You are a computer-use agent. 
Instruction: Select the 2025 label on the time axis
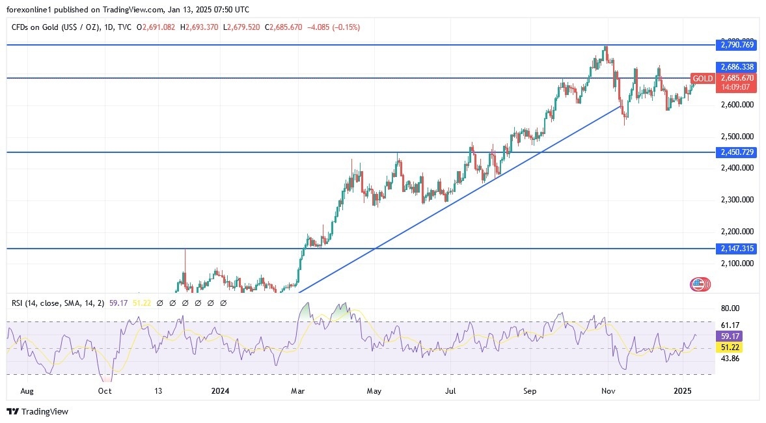(x=683, y=391)
